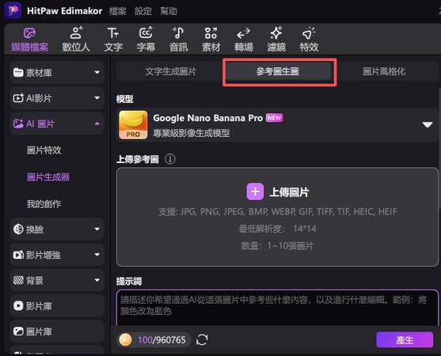Click the AI影片 sidebar icon
The image size is (441, 356).
18,98
